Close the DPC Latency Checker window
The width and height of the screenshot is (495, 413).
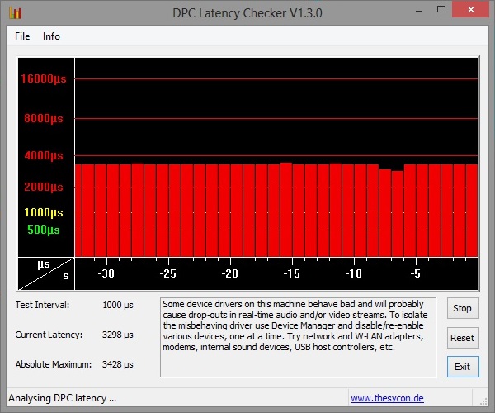coord(471,9)
